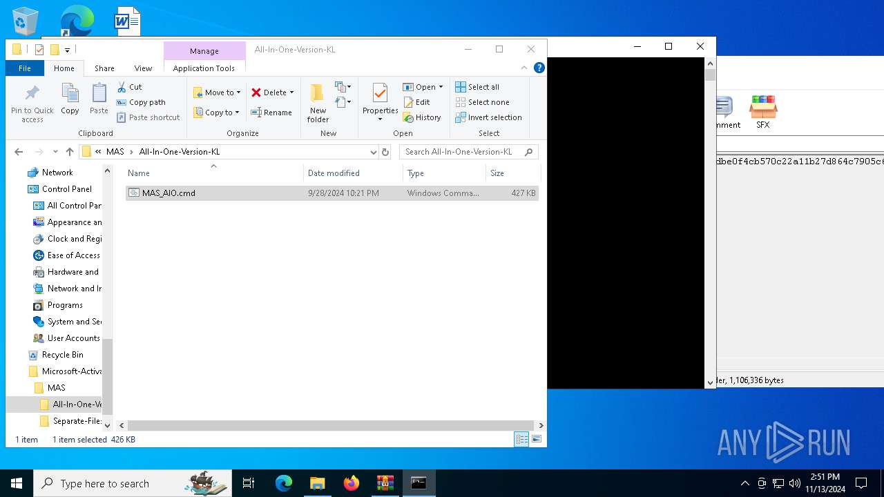Switch to Large icons view
This screenshot has height=497, width=884.
click(x=536, y=439)
